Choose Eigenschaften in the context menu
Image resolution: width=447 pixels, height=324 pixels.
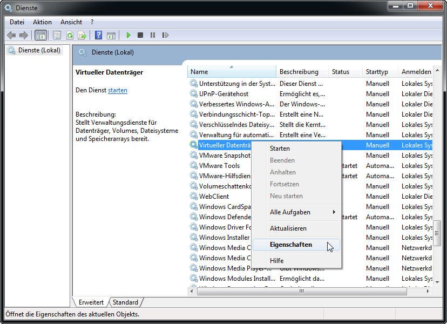(x=291, y=245)
